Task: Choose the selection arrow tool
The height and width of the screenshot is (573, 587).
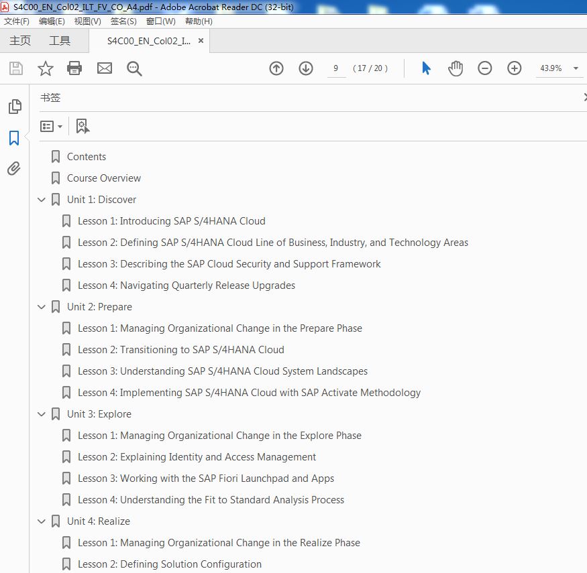Action: tap(426, 68)
